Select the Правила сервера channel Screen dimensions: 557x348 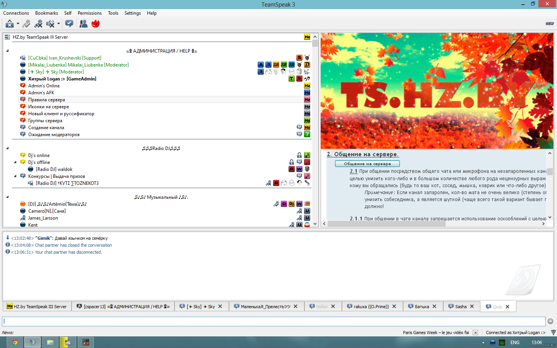pos(46,100)
